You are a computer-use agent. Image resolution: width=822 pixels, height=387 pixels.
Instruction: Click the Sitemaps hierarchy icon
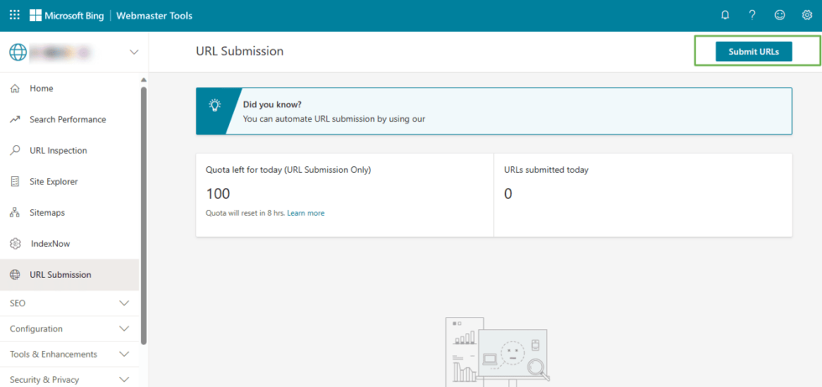click(15, 213)
